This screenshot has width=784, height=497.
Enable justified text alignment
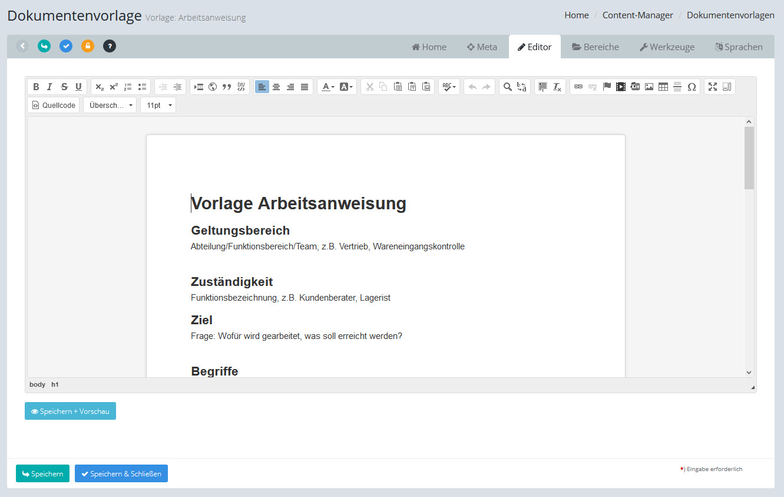click(x=305, y=87)
